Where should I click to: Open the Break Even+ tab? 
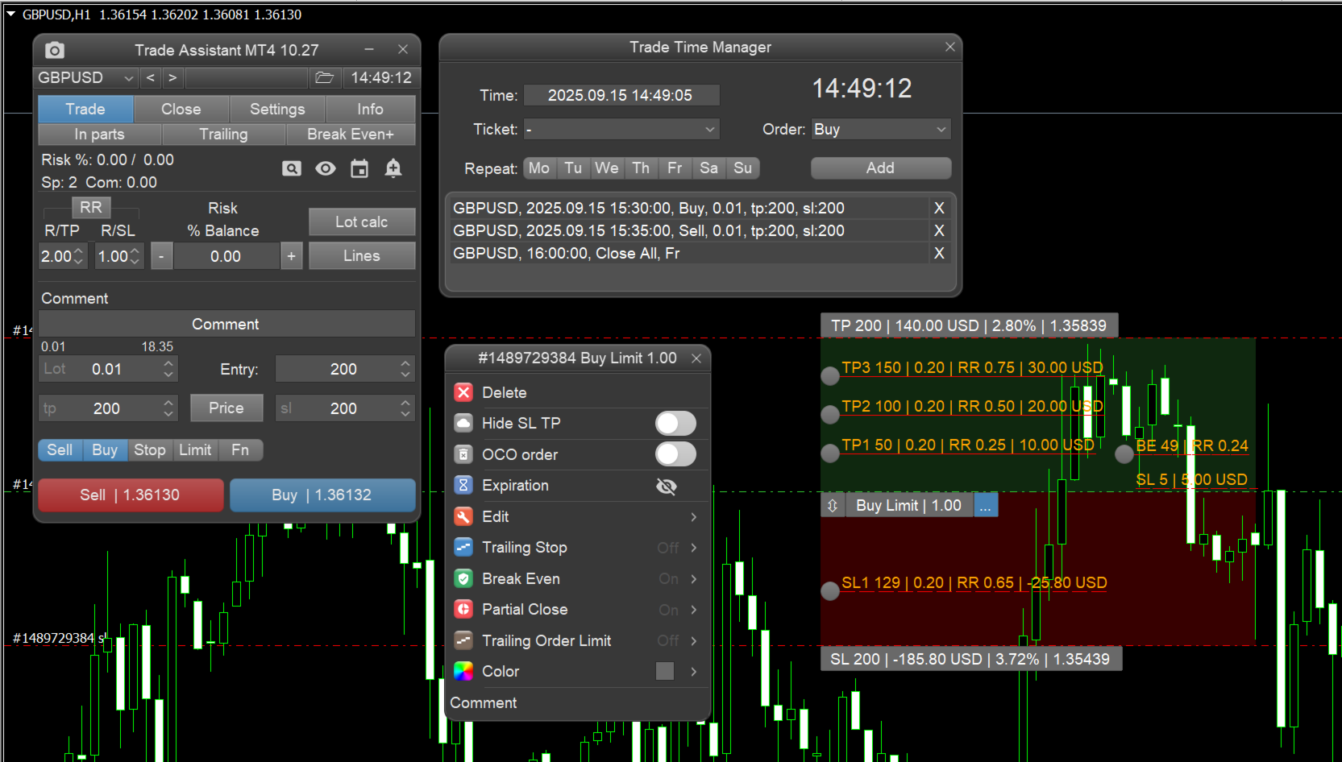[x=351, y=135]
